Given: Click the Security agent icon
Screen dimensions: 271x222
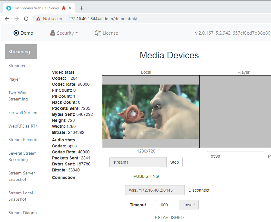Looking at the screenshot, I should [52, 33].
